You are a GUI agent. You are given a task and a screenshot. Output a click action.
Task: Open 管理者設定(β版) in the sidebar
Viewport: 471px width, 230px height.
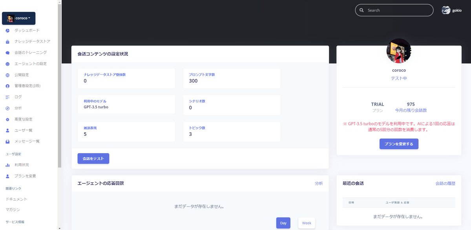tap(27, 86)
